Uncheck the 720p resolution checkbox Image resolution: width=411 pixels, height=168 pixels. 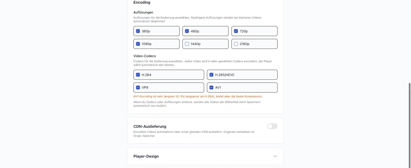click(236, 31)
